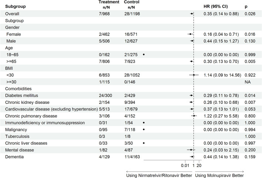Click the 'Diabetes mellitus' row label
Screen dimensions: 262x178
click(x=21, y=96)
